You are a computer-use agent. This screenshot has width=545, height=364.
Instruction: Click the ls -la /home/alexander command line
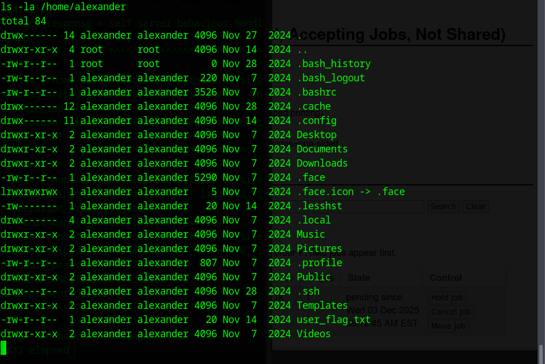(x=63, y=7)
